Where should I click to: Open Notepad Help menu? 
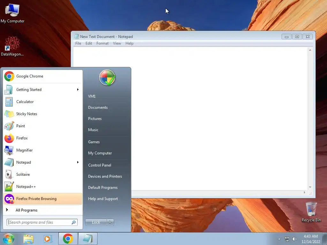(x=129, y=43)
